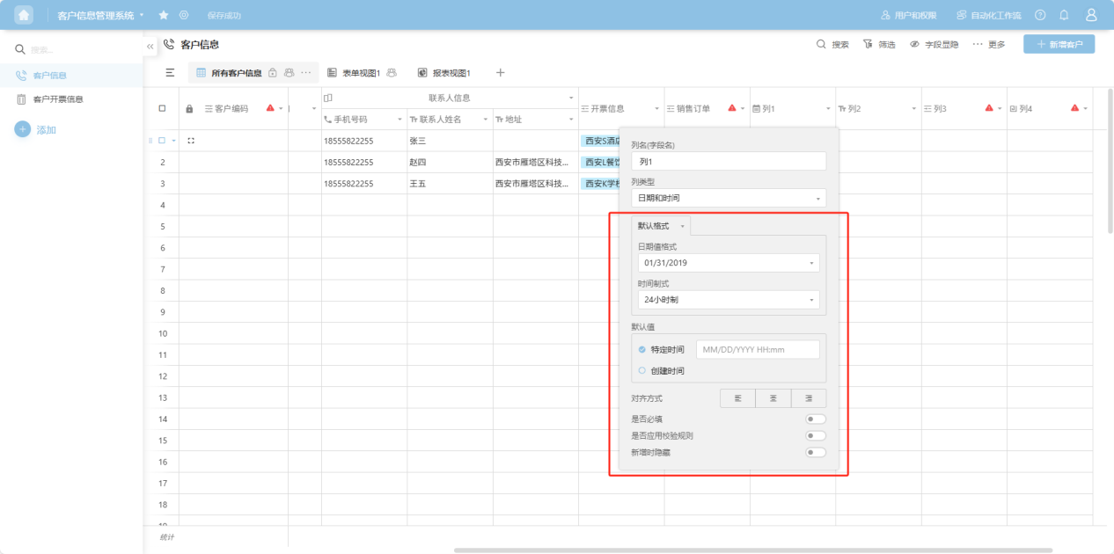Click the 特定时间 date input field
The image size is (1114, 554).
click(x=757, y=350)
